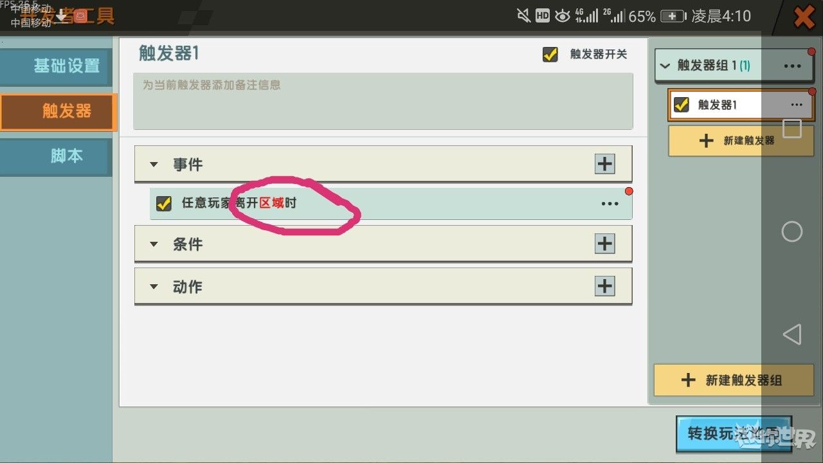The height and width of the screenshot is (463, 823).
Task: Add a new action with the plus icon
Action: coord(604,286)
